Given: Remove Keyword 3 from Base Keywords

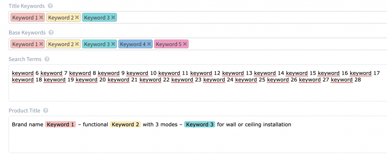Looking at the screenshot, I should [113, 44].
